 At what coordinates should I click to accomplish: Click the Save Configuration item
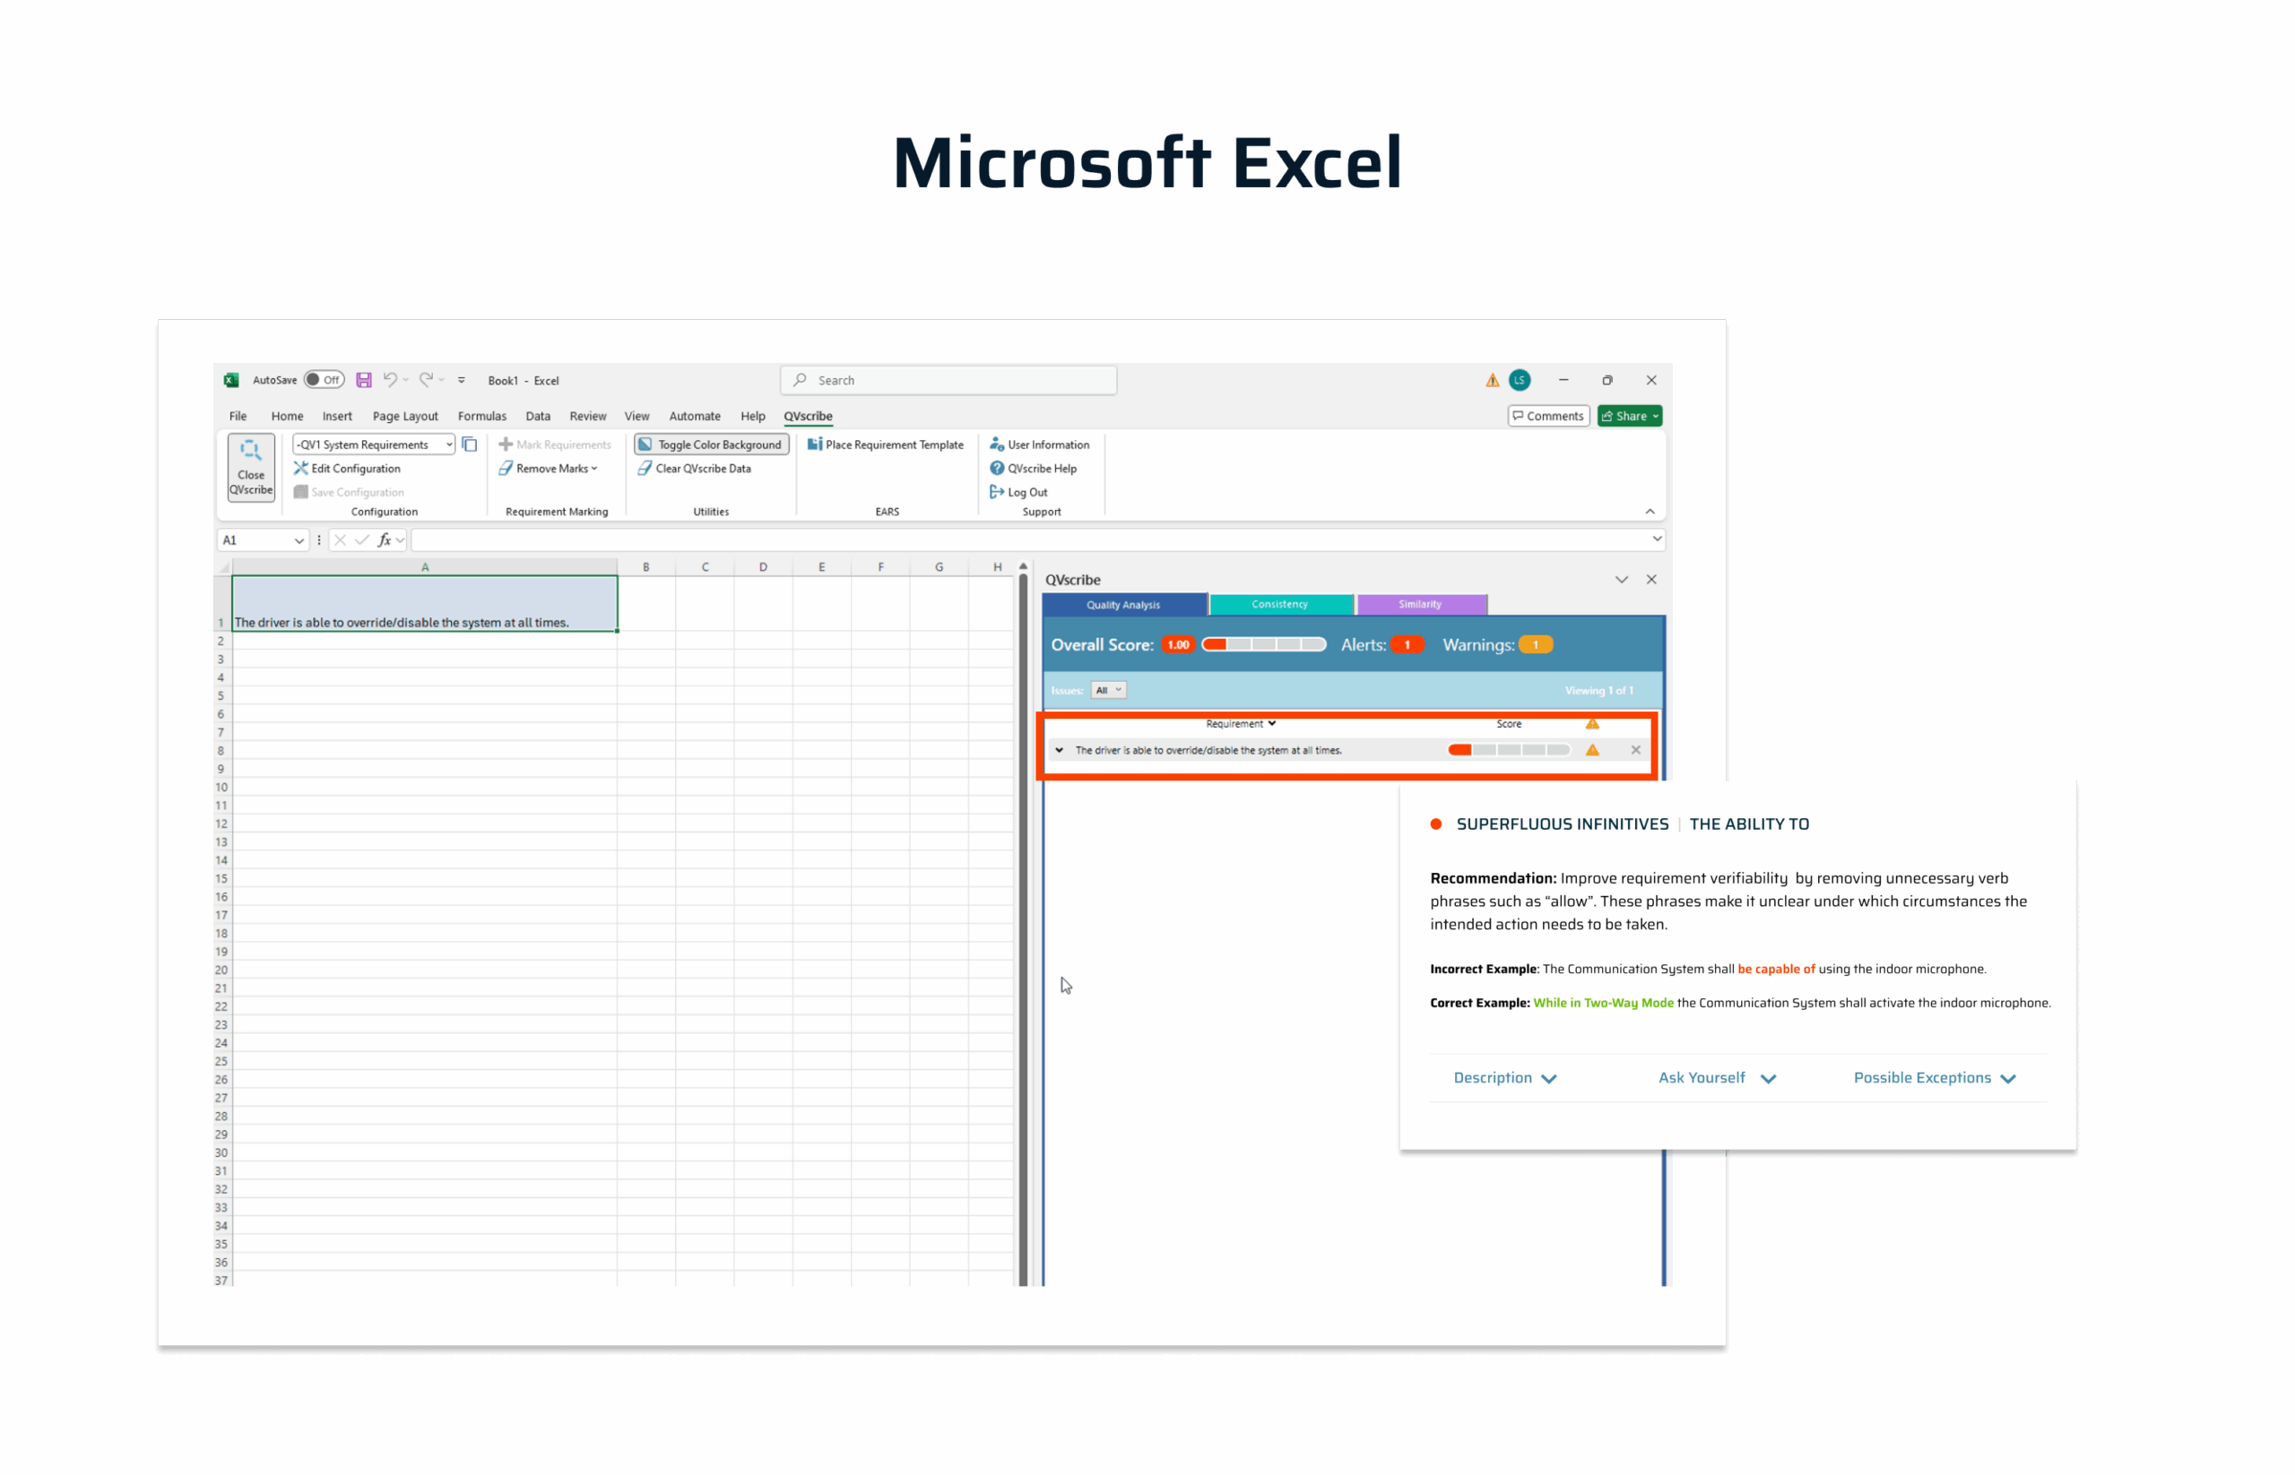click(349, 492)
